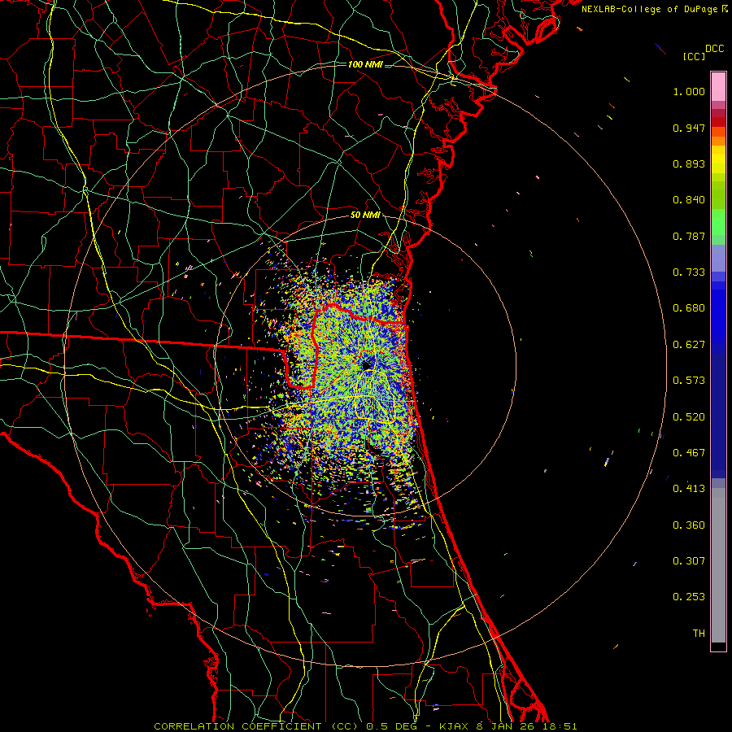Screen dimensions: 732x732
Task: Click the 0.680 legend value
Action: tap(689, 308)
